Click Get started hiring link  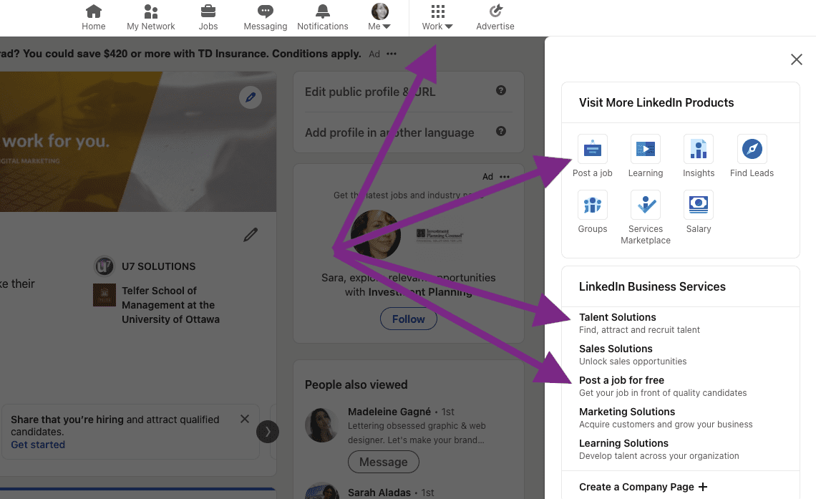click(x=38, y=445)
